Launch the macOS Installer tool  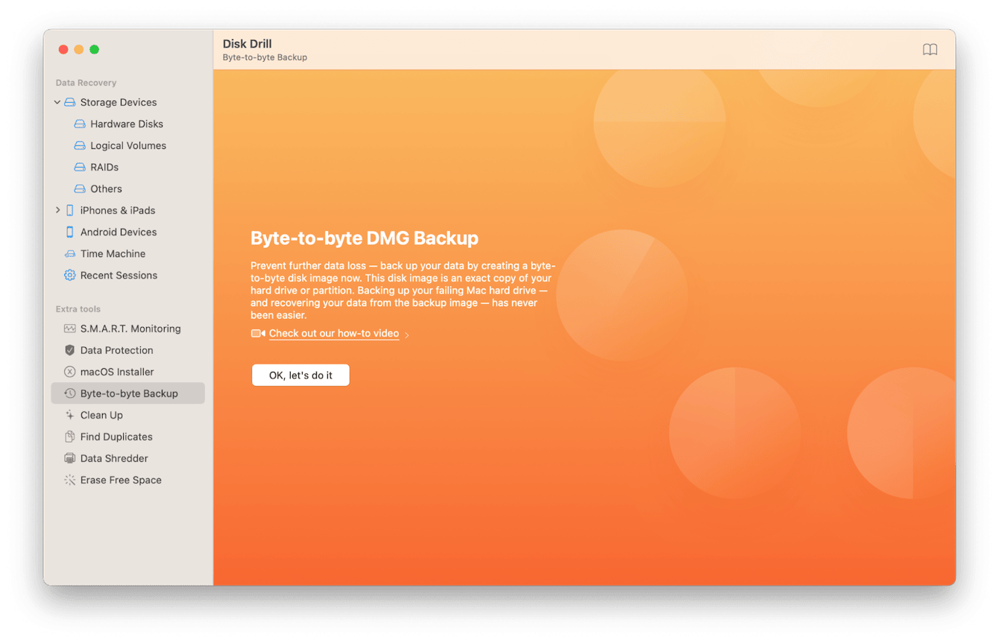point(117,372)
